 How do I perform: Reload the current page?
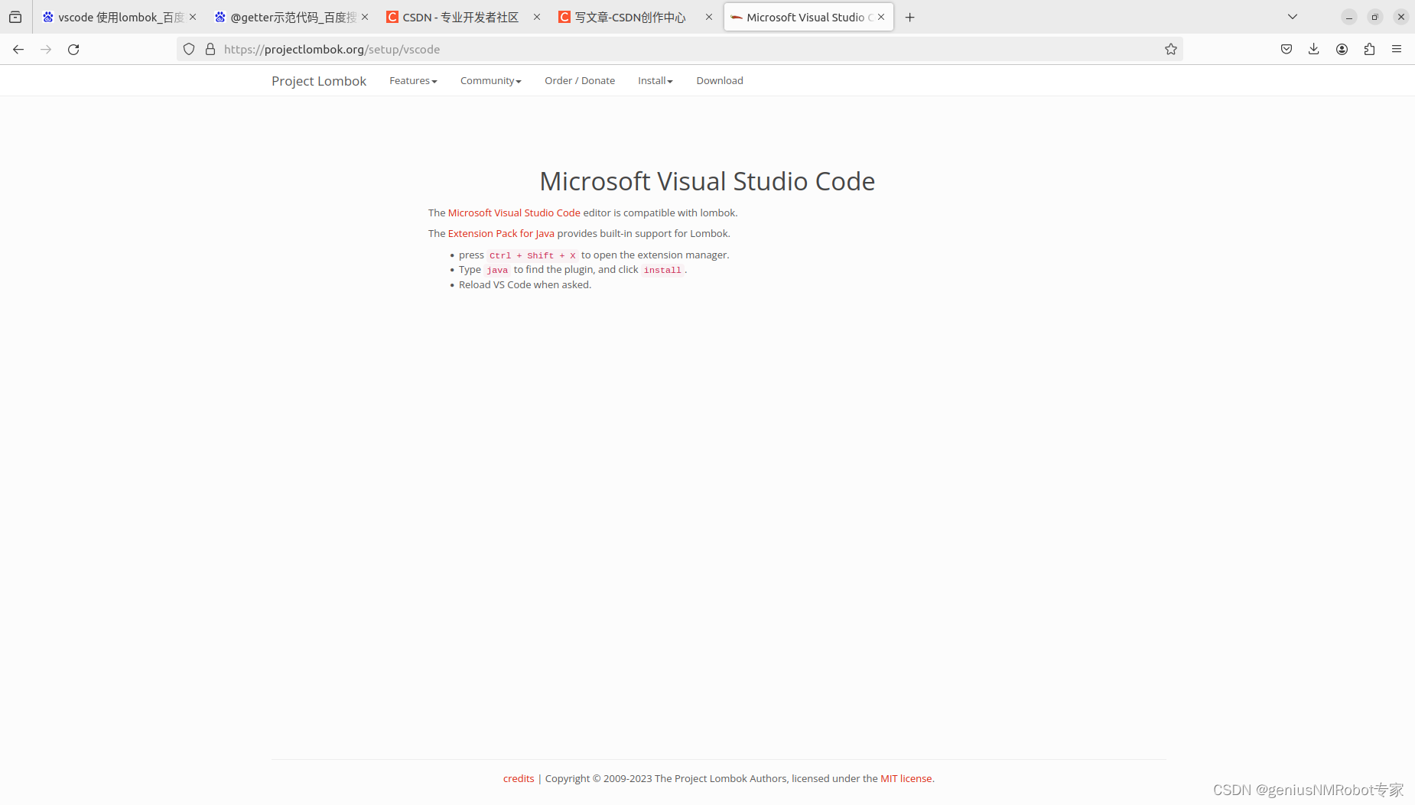73,49
